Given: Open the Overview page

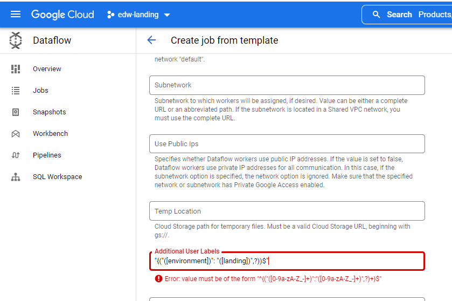Looking at the screenshot, I should tap(47, 69).
